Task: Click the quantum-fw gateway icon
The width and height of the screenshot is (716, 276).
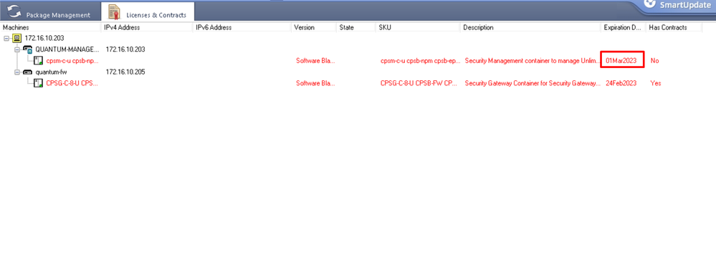Action: click(27, 72)
